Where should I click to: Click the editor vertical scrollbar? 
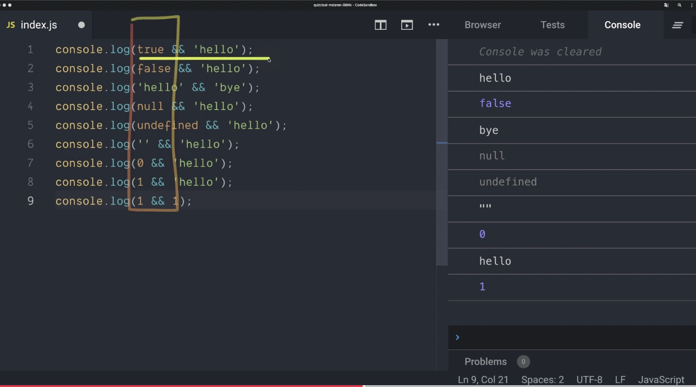[442, 153]
